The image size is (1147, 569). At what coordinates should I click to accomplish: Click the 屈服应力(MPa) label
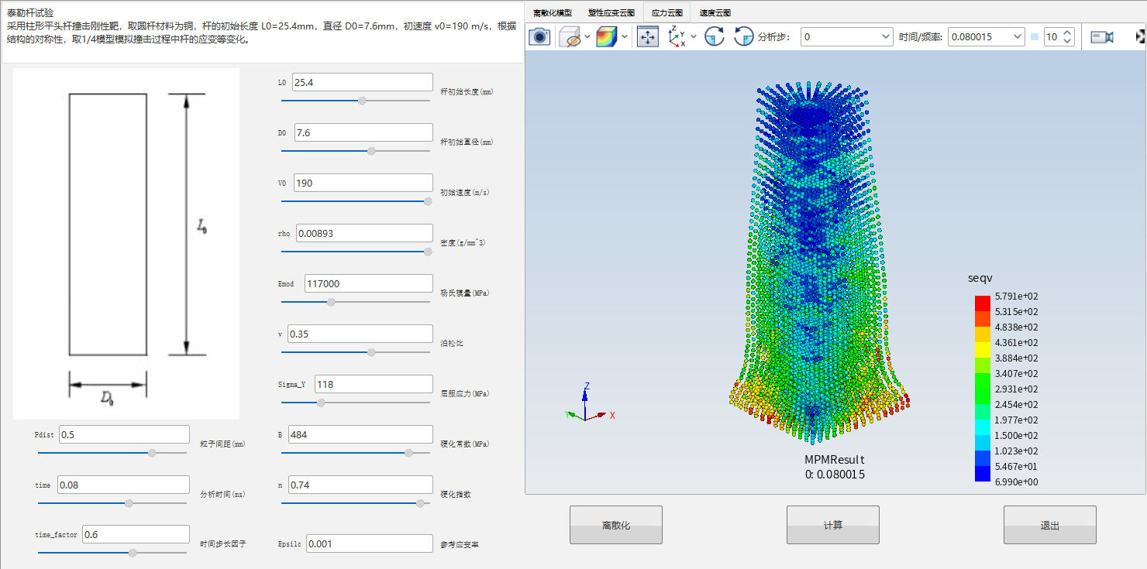coord(465,393)
